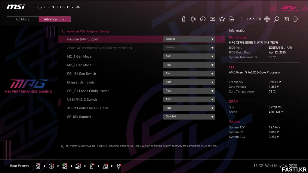This screenshot has height=173, width=308.
Task: Open M-Flash USB drive icon
Action: click(183, 19)
